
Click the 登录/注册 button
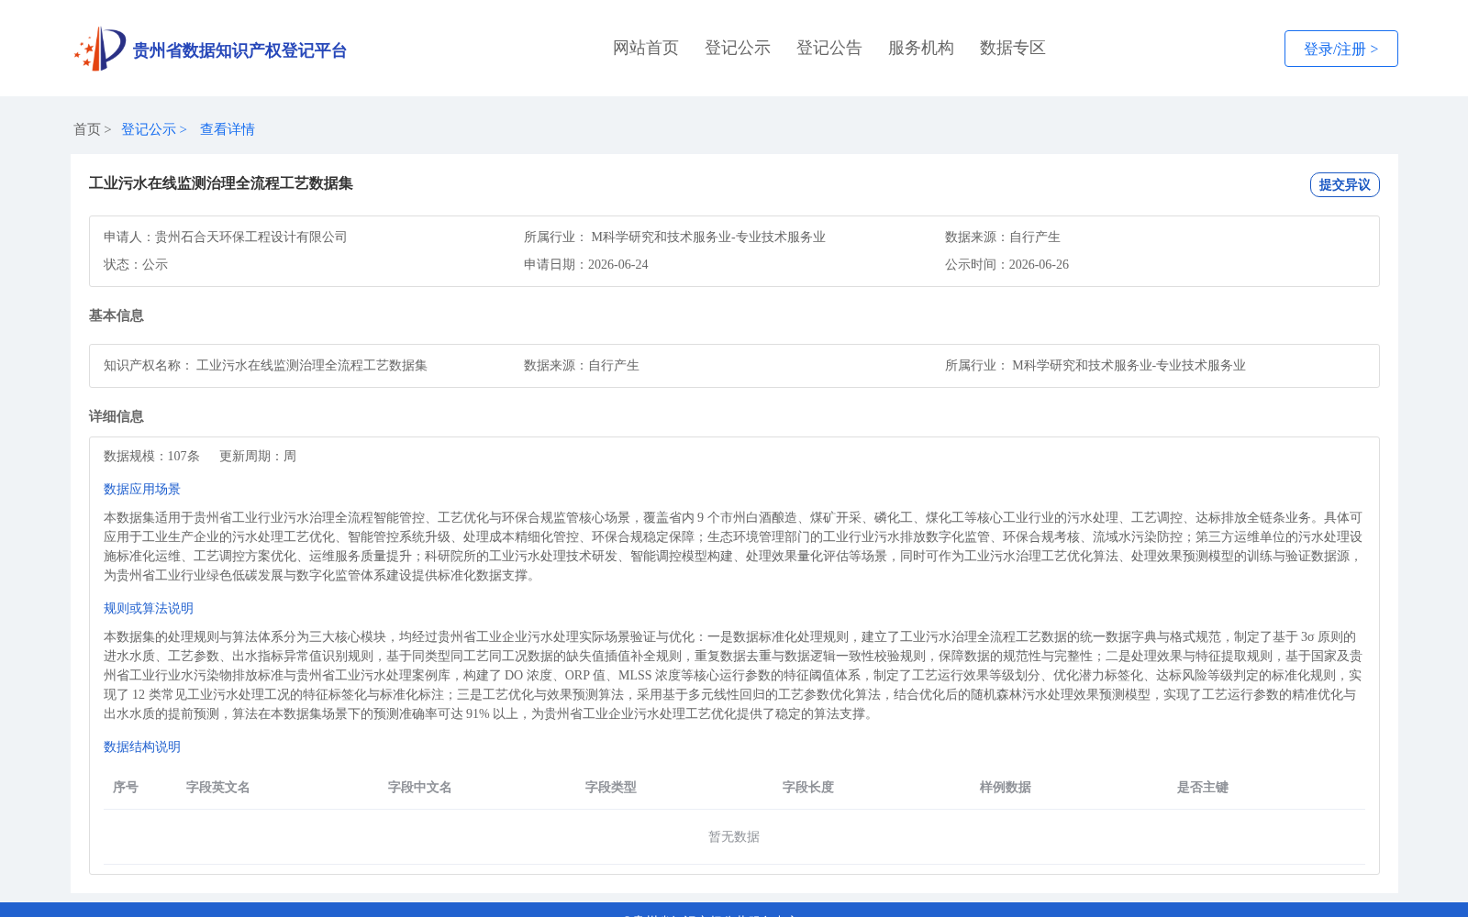coord(1341,49)
